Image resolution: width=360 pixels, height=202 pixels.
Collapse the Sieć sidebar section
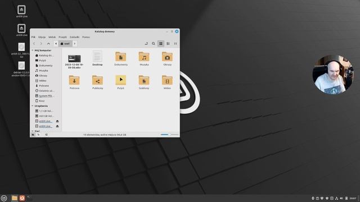33,131
